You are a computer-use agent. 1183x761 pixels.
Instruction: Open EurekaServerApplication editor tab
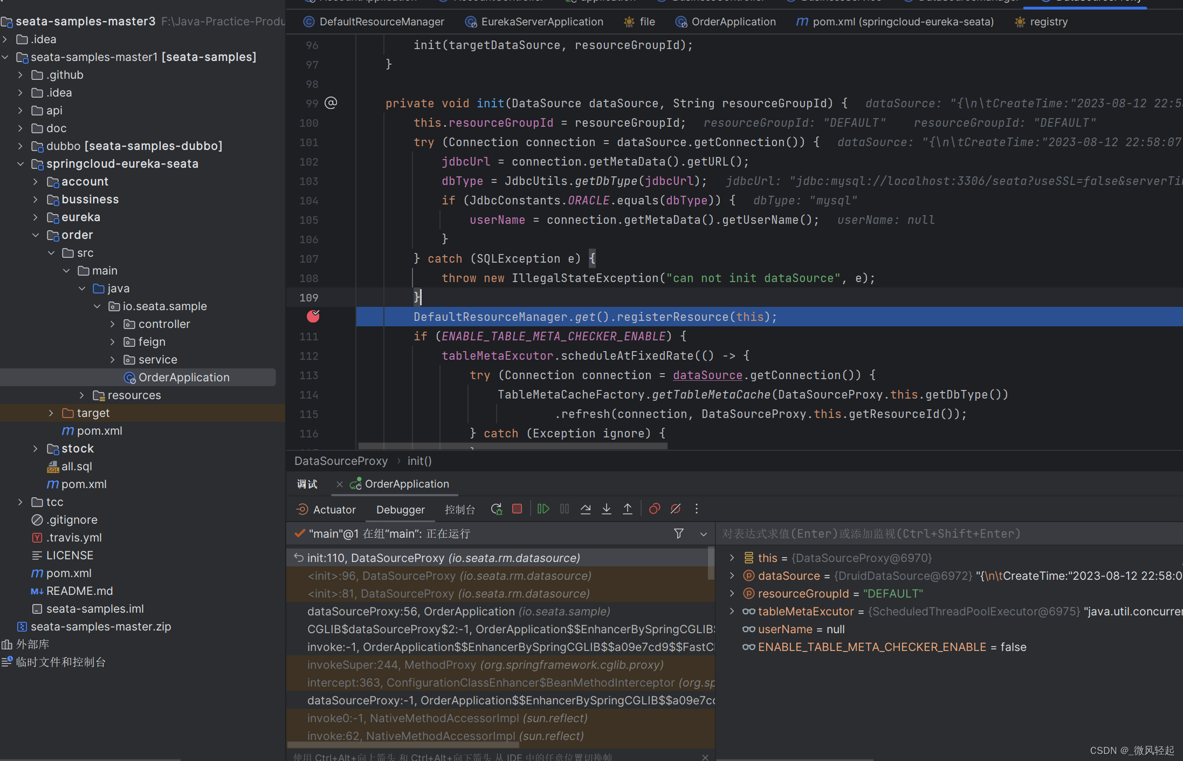[x=534, y=22]
